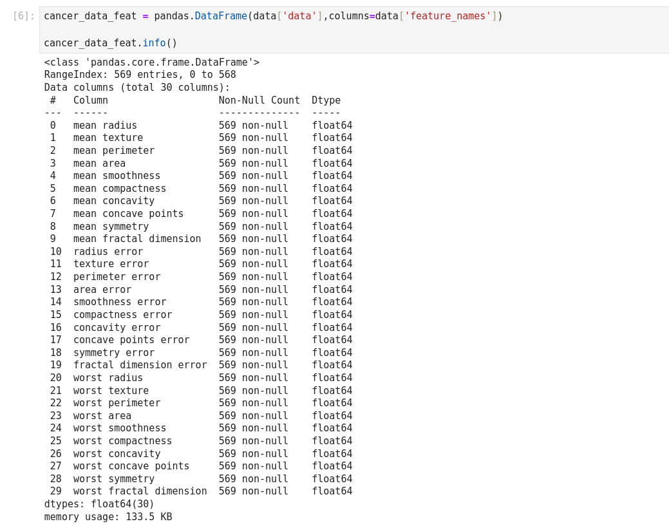
Task: Click the RangeIndex 569 entries output line
Action: pos(140,75)
